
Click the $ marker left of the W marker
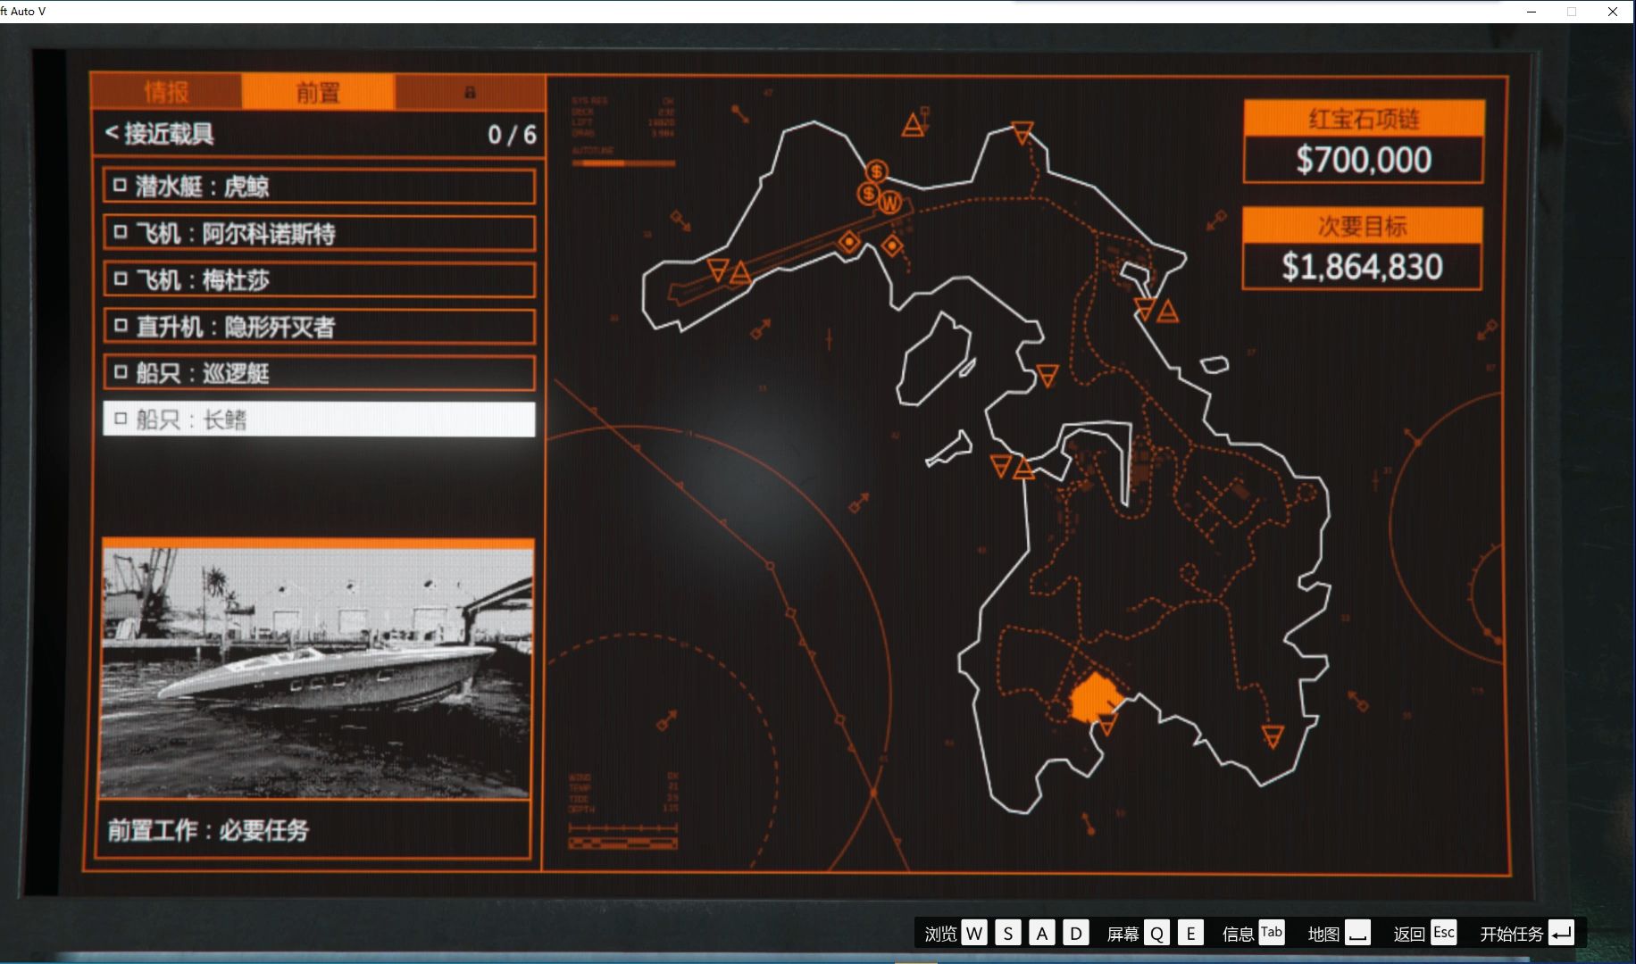868,193
